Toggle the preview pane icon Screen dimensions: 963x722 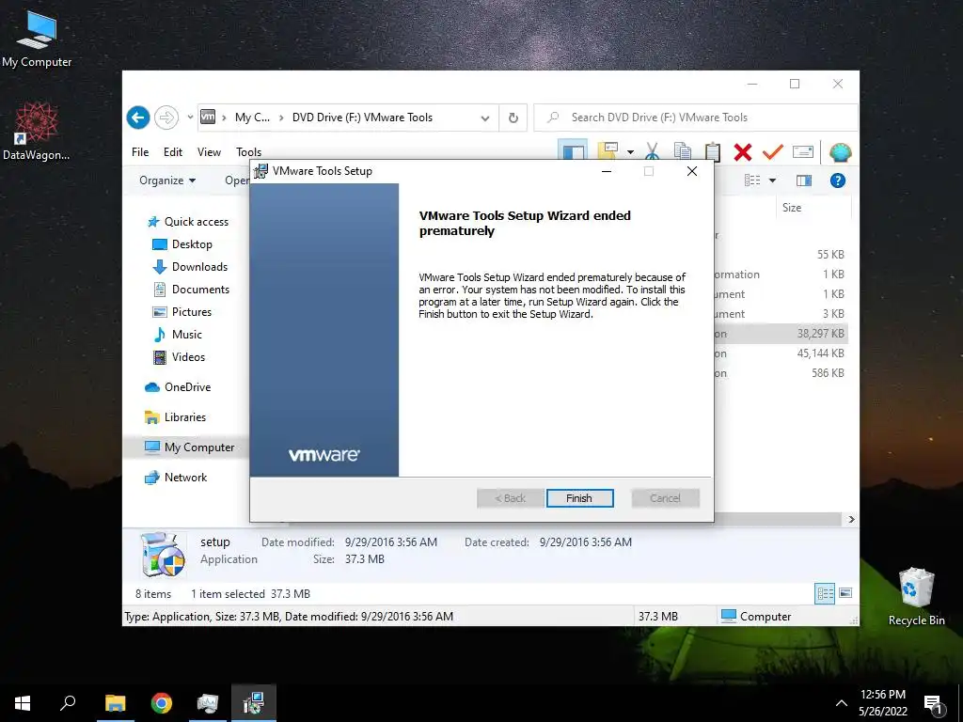tap(804, 180)
